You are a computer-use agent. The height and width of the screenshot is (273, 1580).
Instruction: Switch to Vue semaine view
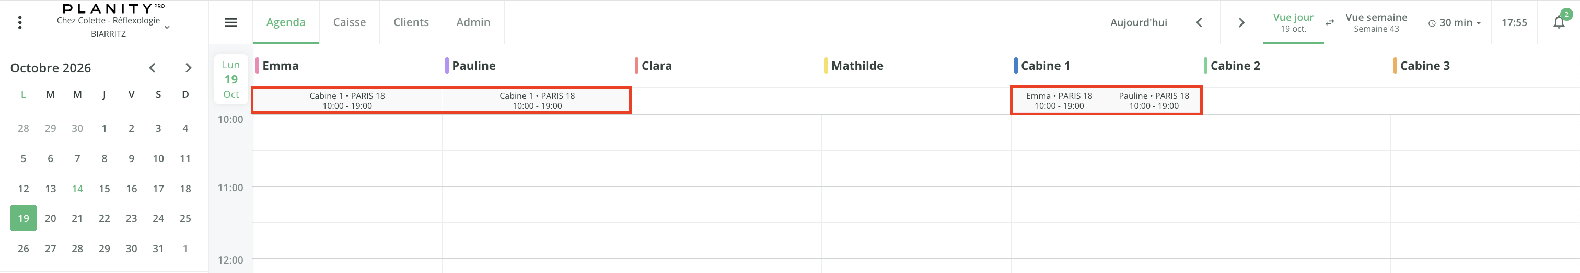click(1376, 22)
